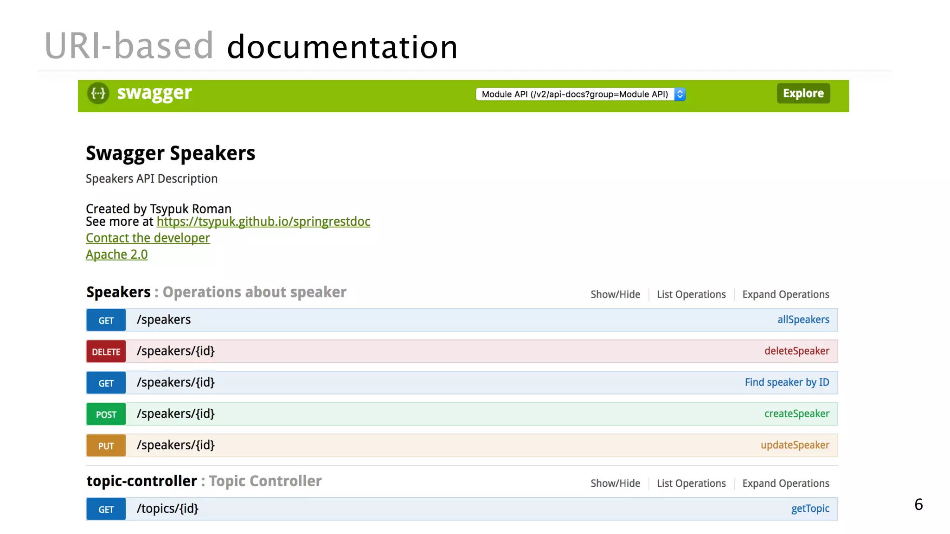Click the swagger title text
This screenshot has height=534, width=950.
[x=154, y=93]
